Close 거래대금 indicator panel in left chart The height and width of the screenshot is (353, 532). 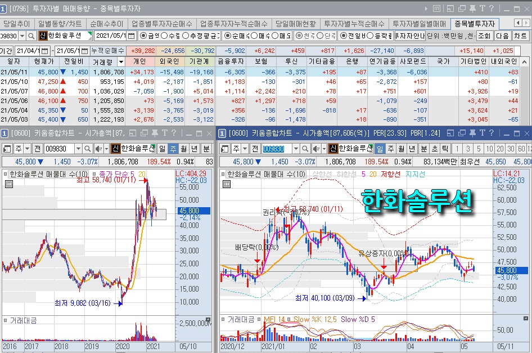(x=208, y=319)
